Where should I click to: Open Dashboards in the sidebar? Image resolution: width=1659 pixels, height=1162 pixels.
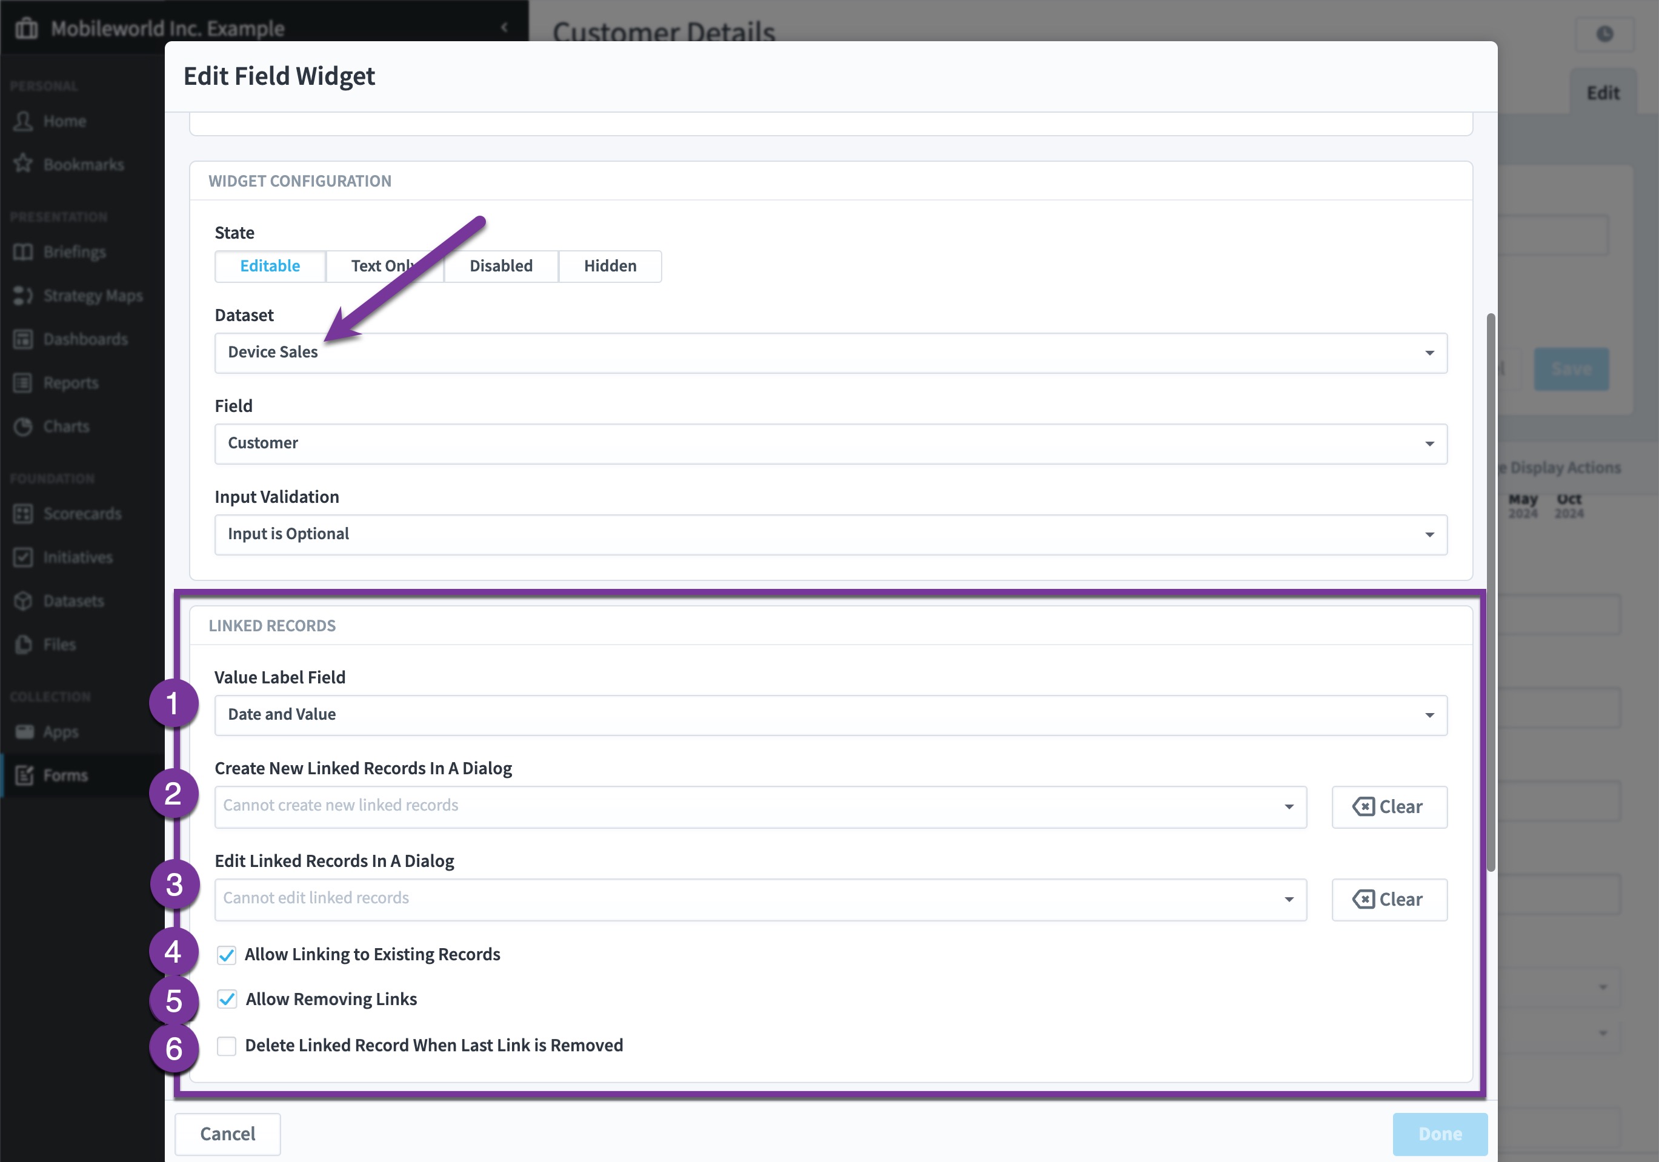coord(85,339)
